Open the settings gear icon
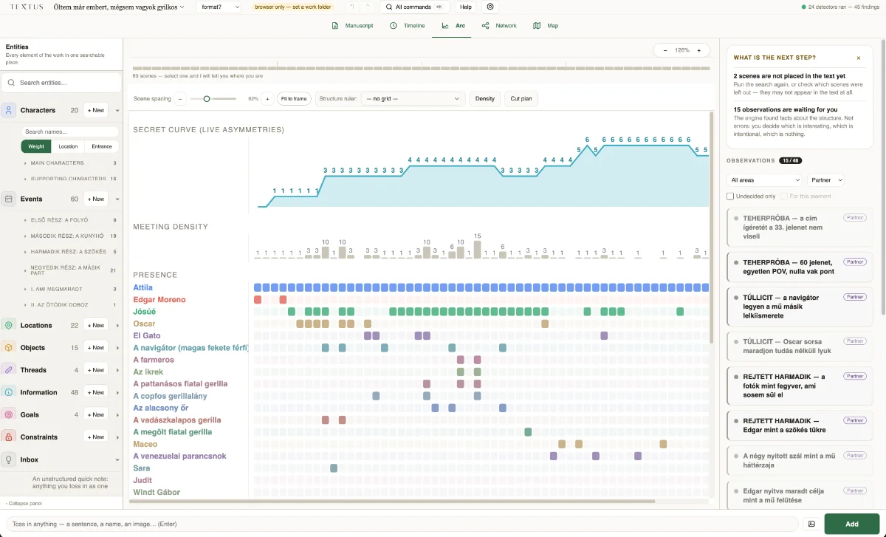The image size is (886, 537). [491, 7]
